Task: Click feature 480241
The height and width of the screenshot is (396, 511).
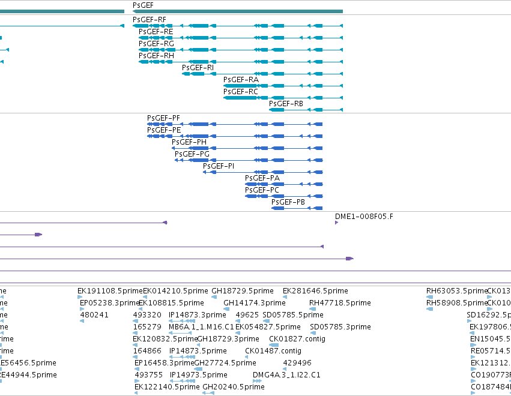Action: pos(94,315)
